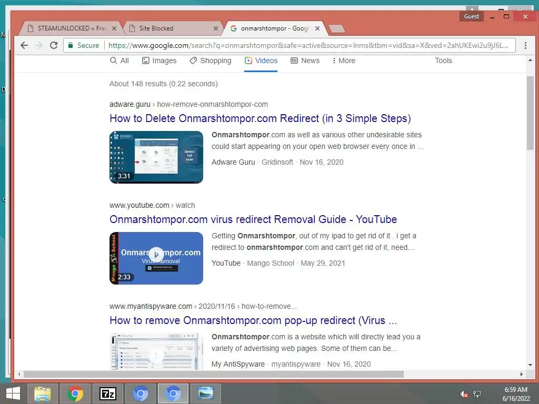Open the image viewer taskbar icon

click(206, 393)
